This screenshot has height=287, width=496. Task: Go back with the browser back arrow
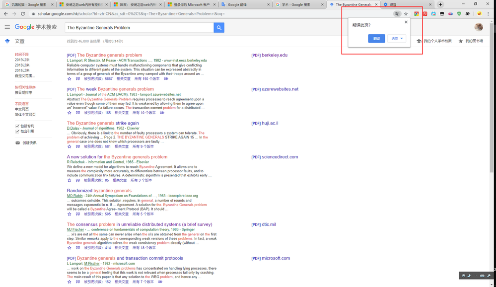tap(5, 13)
